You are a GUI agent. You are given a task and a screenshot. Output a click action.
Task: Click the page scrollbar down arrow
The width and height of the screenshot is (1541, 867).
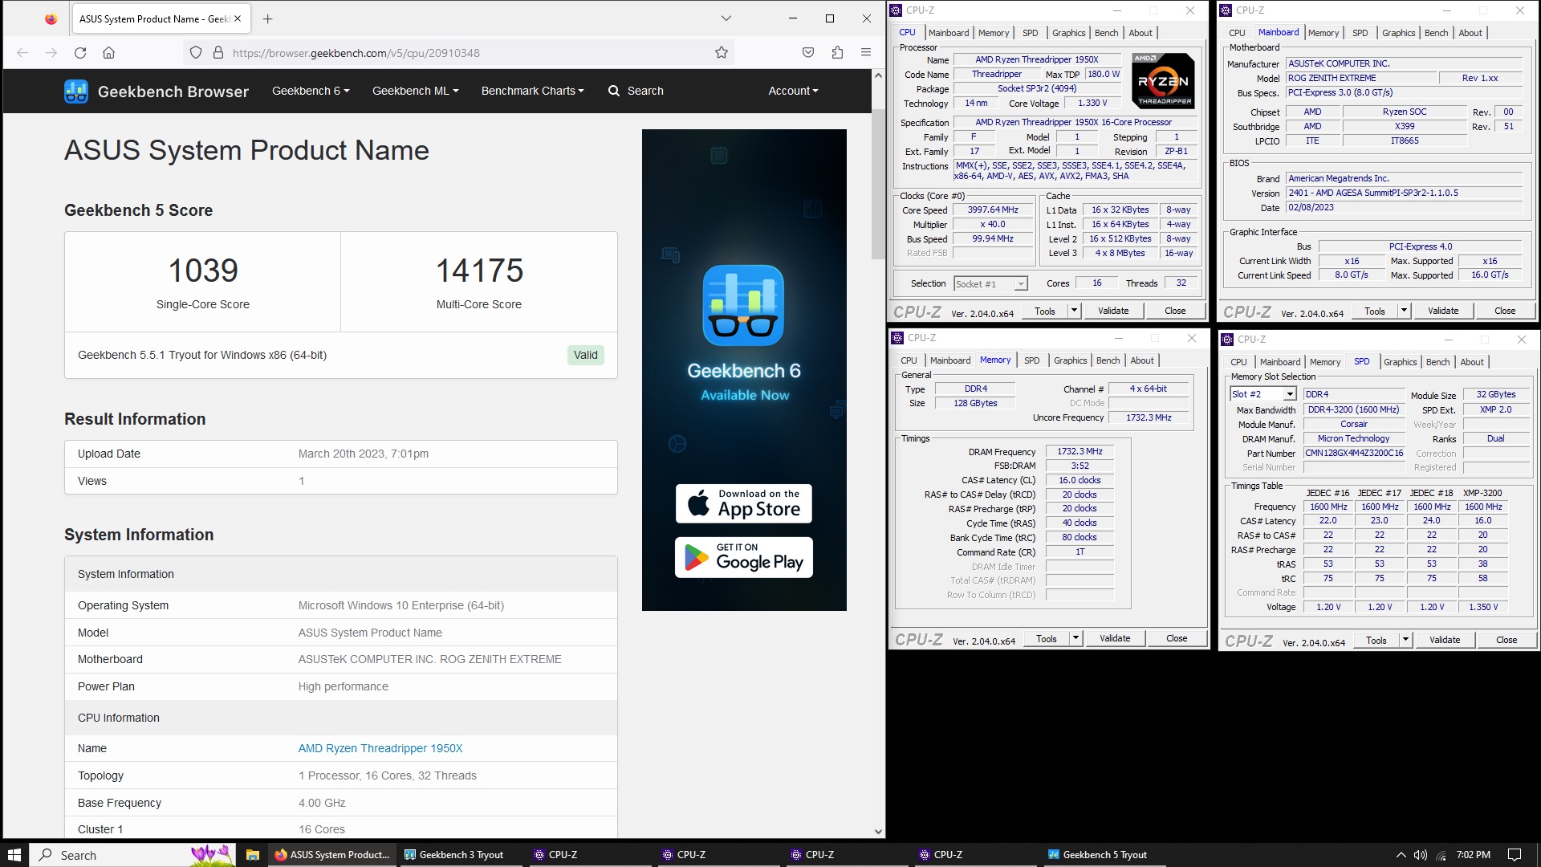[878, 832]
